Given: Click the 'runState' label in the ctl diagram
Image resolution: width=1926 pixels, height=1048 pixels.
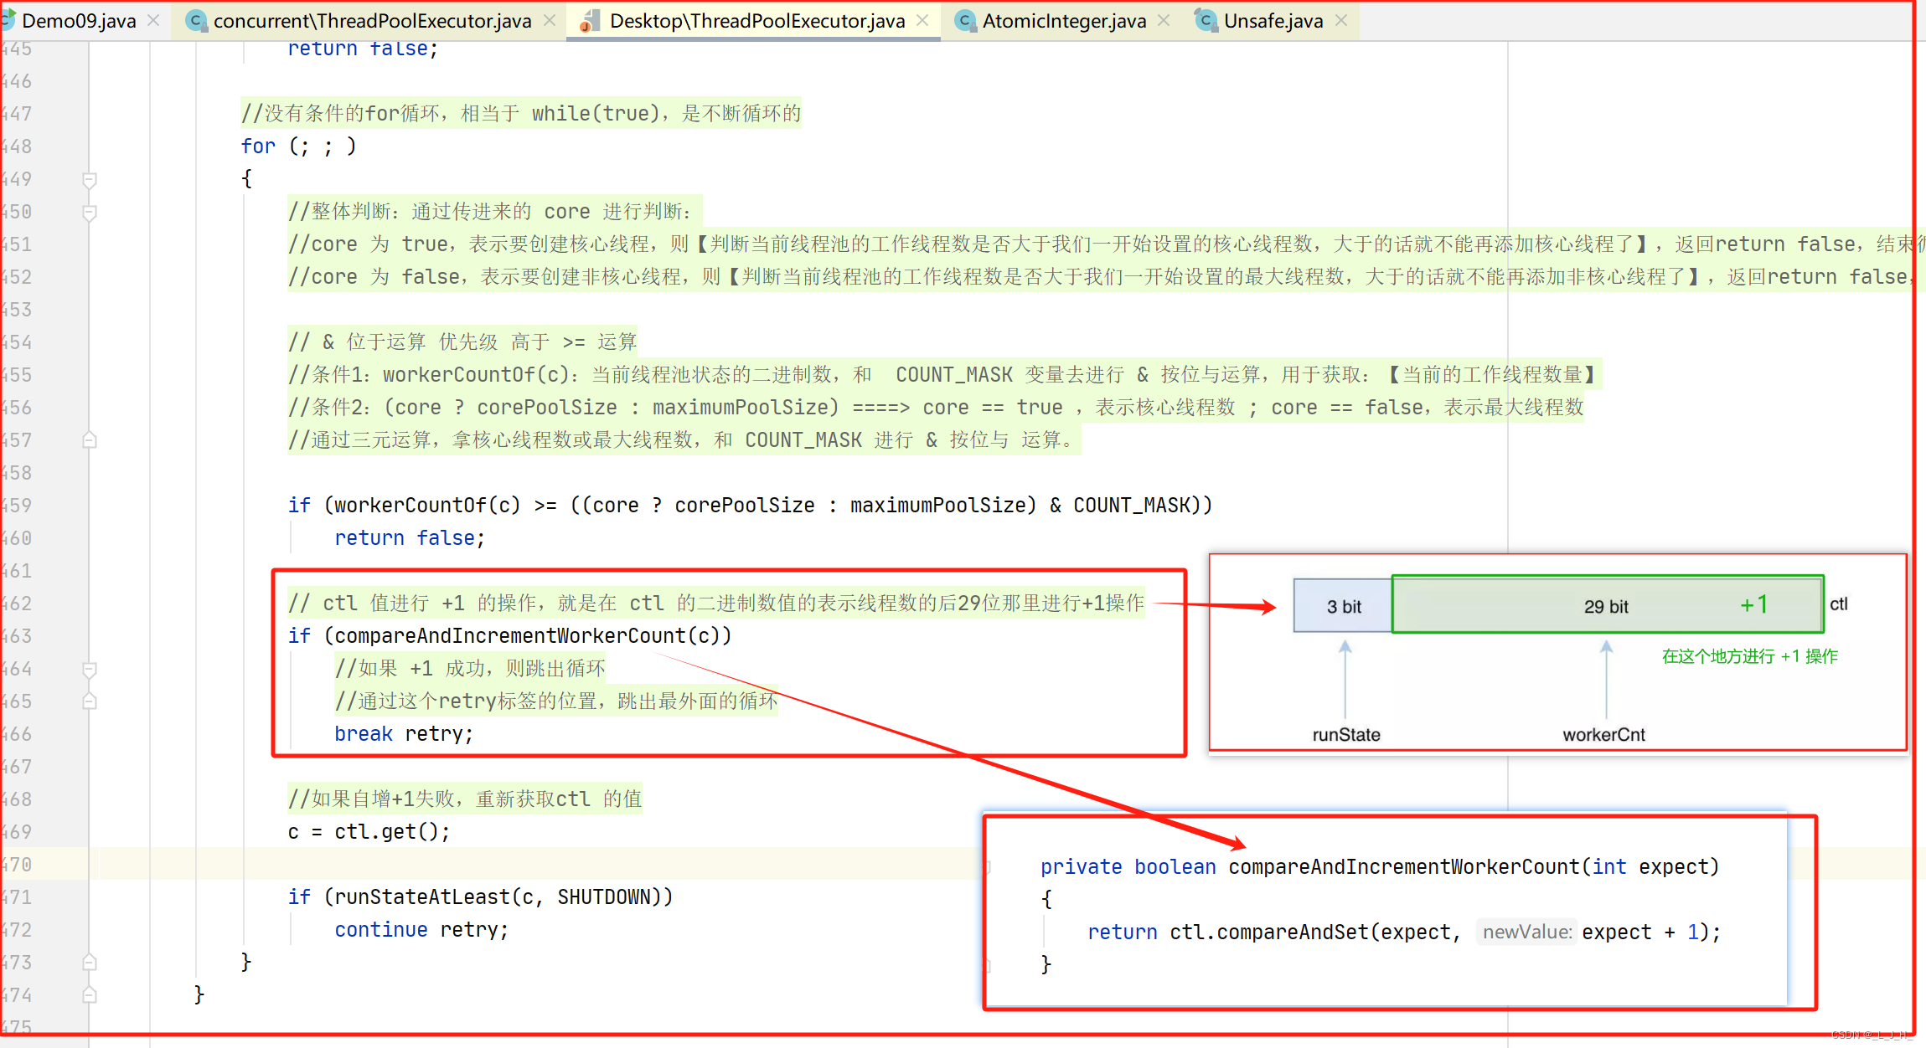Looking at the screenshot, I should (x=1346, y=735).
